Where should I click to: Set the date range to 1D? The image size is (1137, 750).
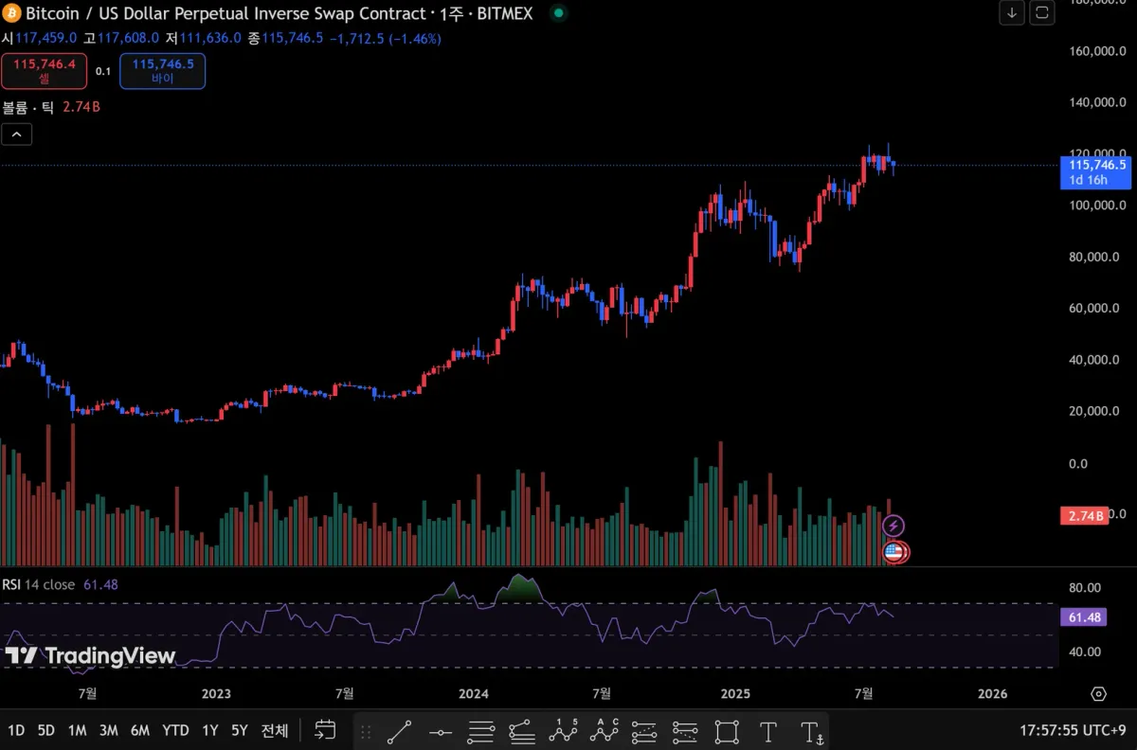point(16,731)
